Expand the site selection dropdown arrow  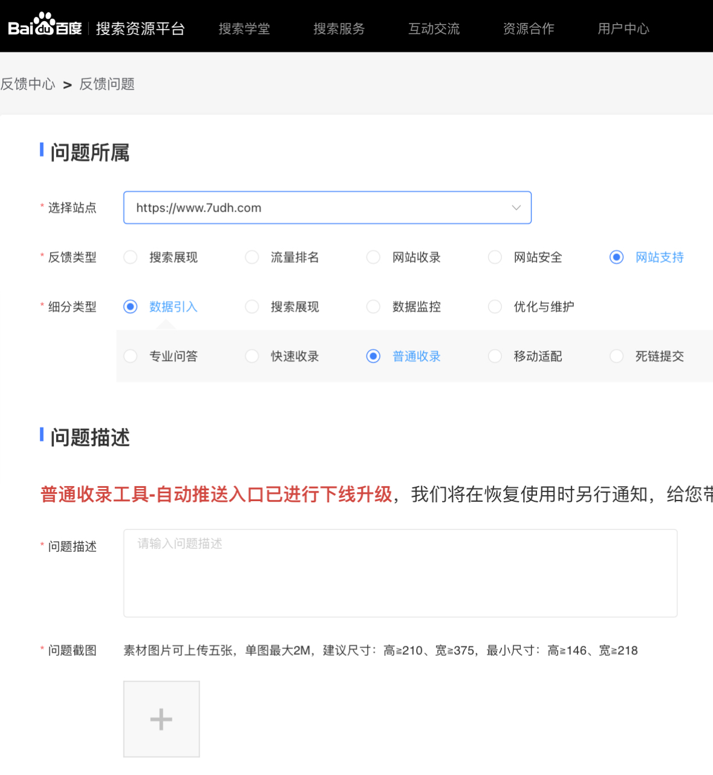516,208
